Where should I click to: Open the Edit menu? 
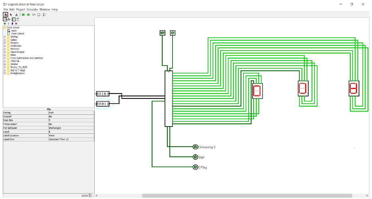coord(12,10)
